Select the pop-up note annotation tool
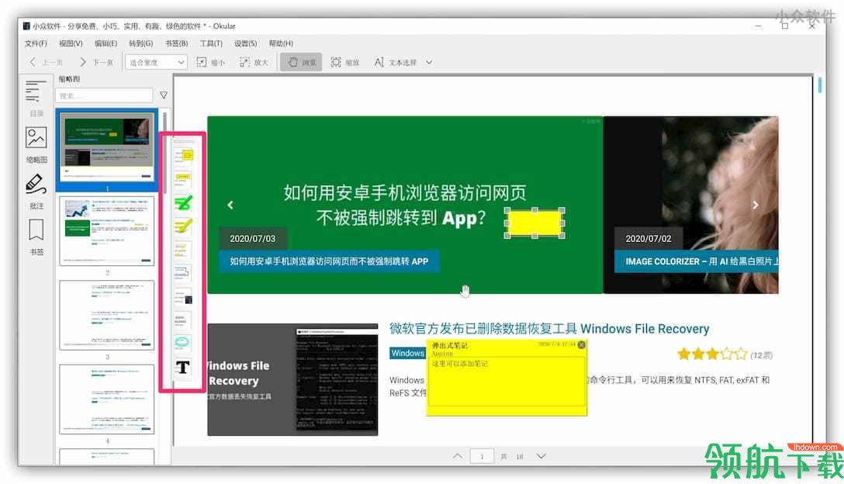 (x=184, y=156)
